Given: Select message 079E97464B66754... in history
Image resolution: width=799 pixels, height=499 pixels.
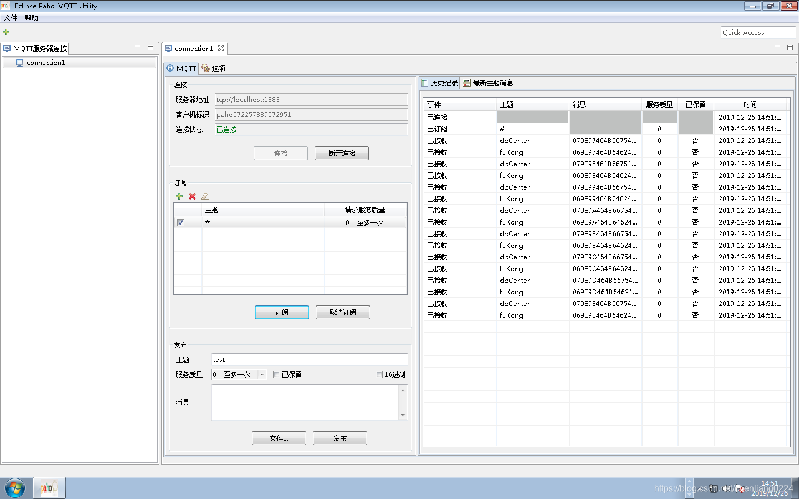Looking at the screenshot, I should pyautogui.click(x=605, y=140).
